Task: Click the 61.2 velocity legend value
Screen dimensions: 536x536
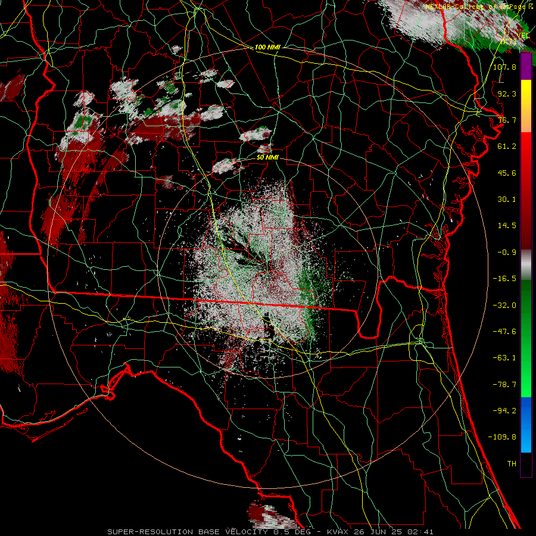Action: click(x=507, y=147)
